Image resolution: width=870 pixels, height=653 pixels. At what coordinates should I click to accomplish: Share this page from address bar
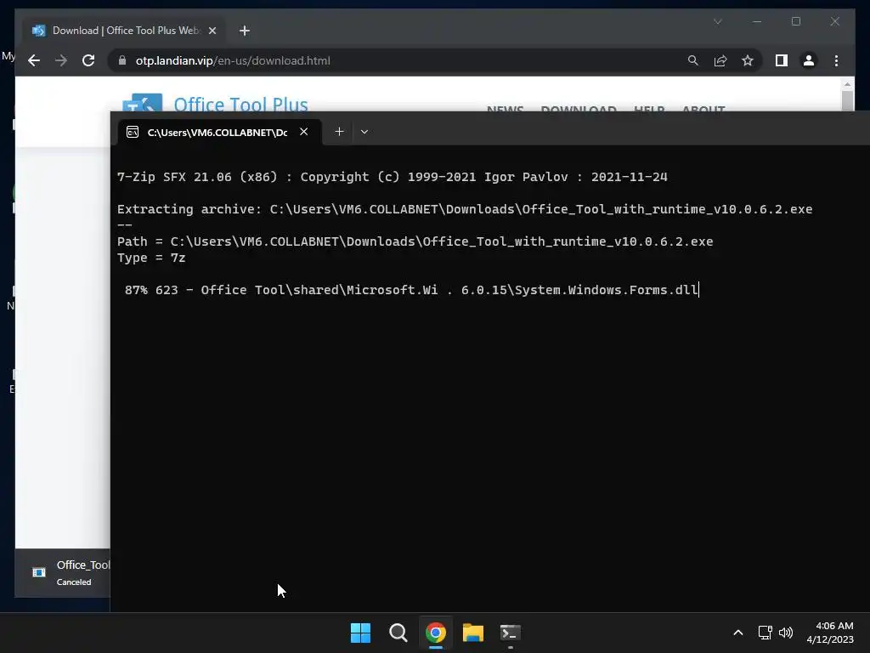[720, 60]
